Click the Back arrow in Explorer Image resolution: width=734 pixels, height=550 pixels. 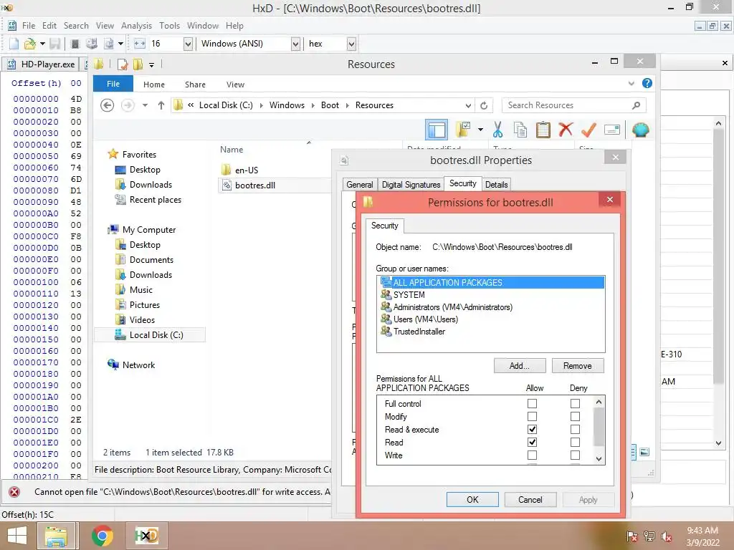pyautogui.click(x=108, y=105)
